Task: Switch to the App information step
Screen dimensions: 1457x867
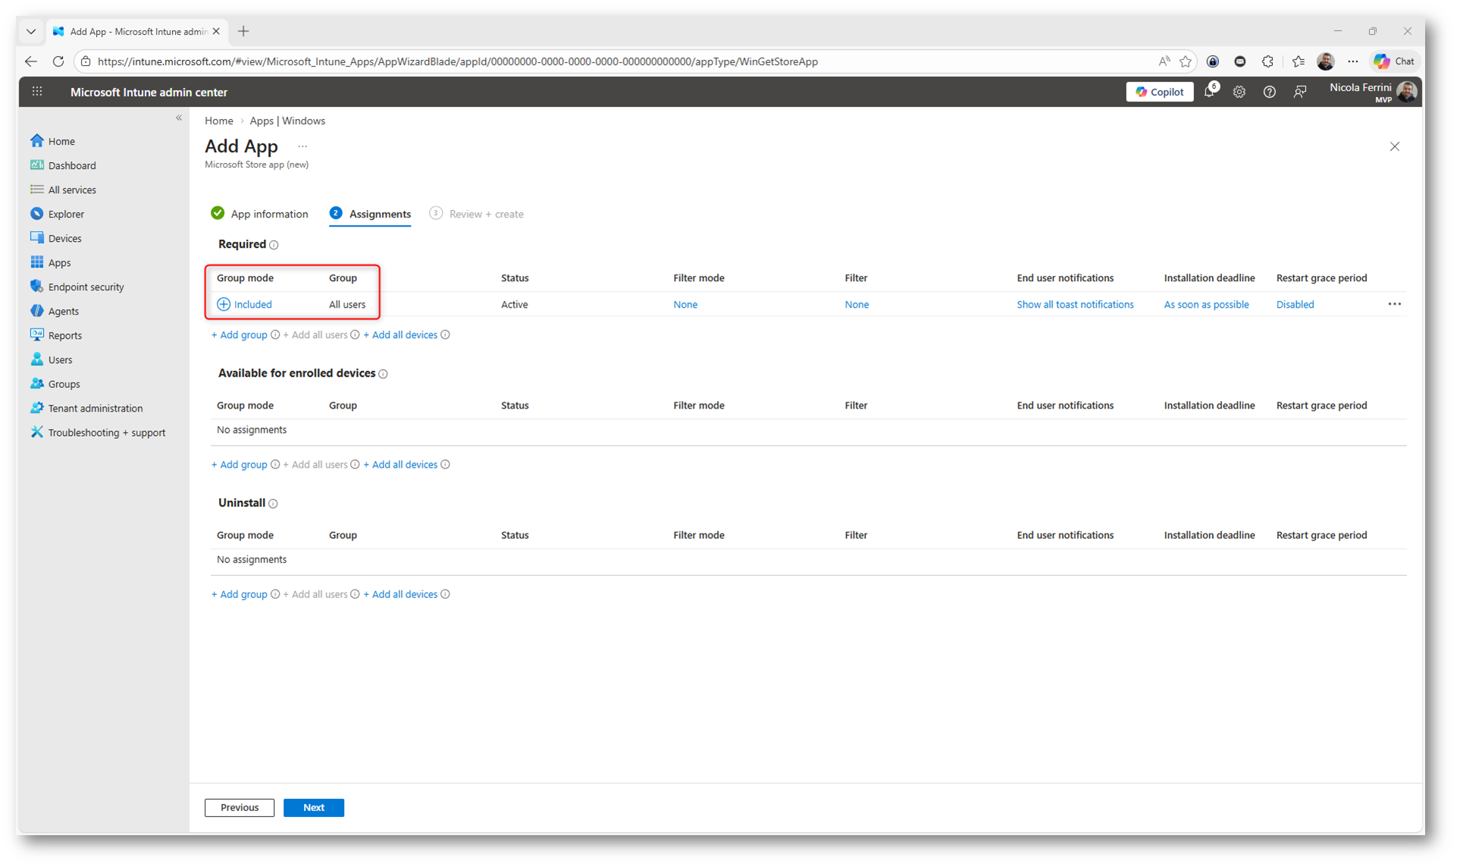Action: [x=268, y=214]
